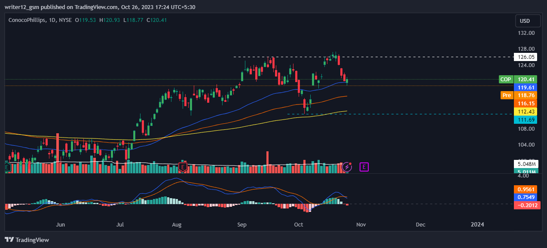Image resolution: width=547 pixels, height=248 pixels.
Task: Click the blue 119.61 moving average label
Action: click(x=525, y=87)
